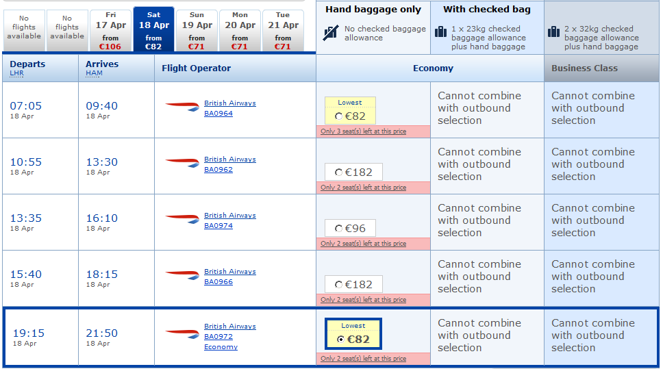The height and width of the screenshot is (369, 663).
Task: Click British Airways logo for flight BA0974
Action: tap(182, 219)
